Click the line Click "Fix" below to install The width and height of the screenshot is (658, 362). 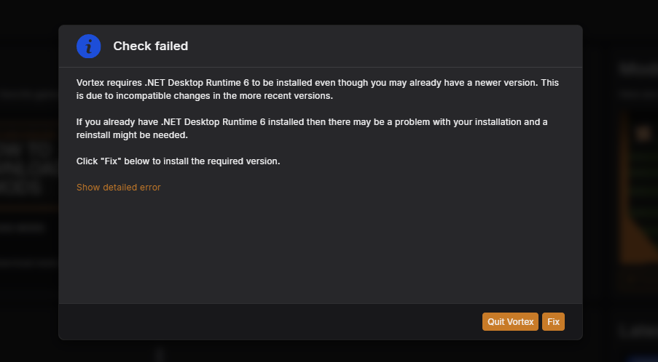179,161
